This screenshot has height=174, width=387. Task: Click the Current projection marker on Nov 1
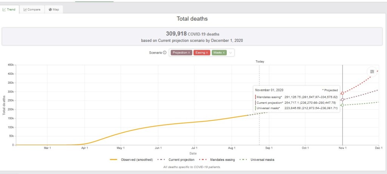(x=342, y=100)
